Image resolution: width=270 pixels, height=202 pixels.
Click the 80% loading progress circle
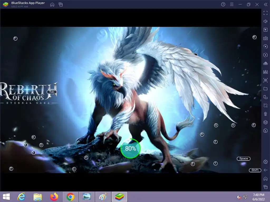131,148
